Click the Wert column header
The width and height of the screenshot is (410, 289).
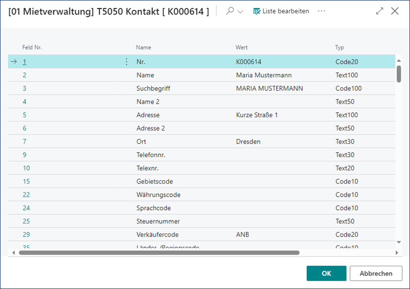pyautogui.click(x=241, y=47)
